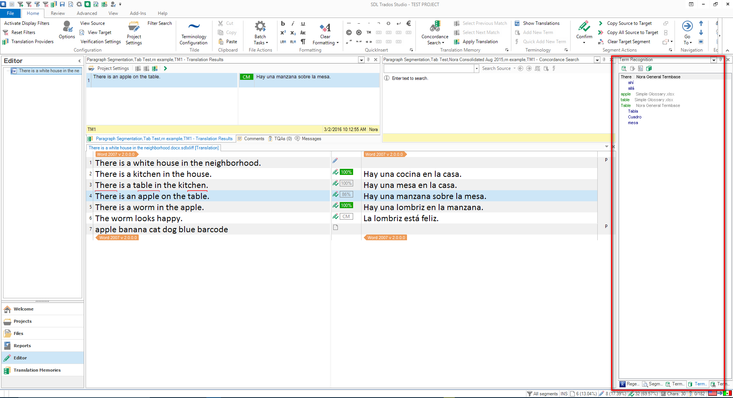Insert the copyright © symbol
Screen dimensions: 733x398
click(x=349, y=32)
